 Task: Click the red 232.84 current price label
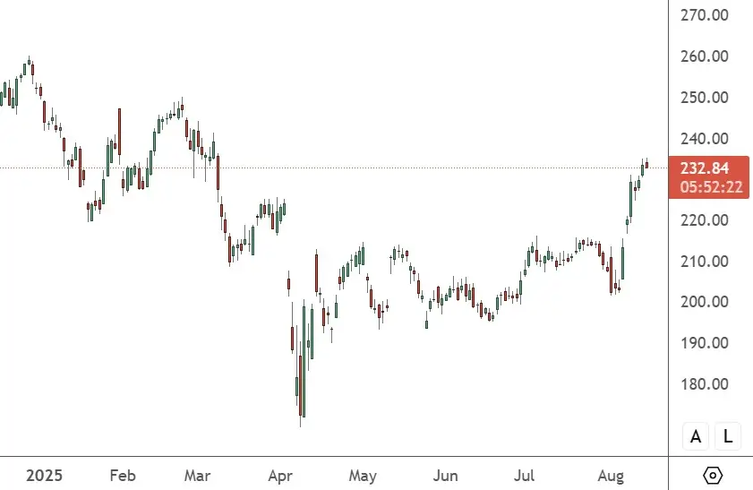pyautogui.click(x=704, y=168)
